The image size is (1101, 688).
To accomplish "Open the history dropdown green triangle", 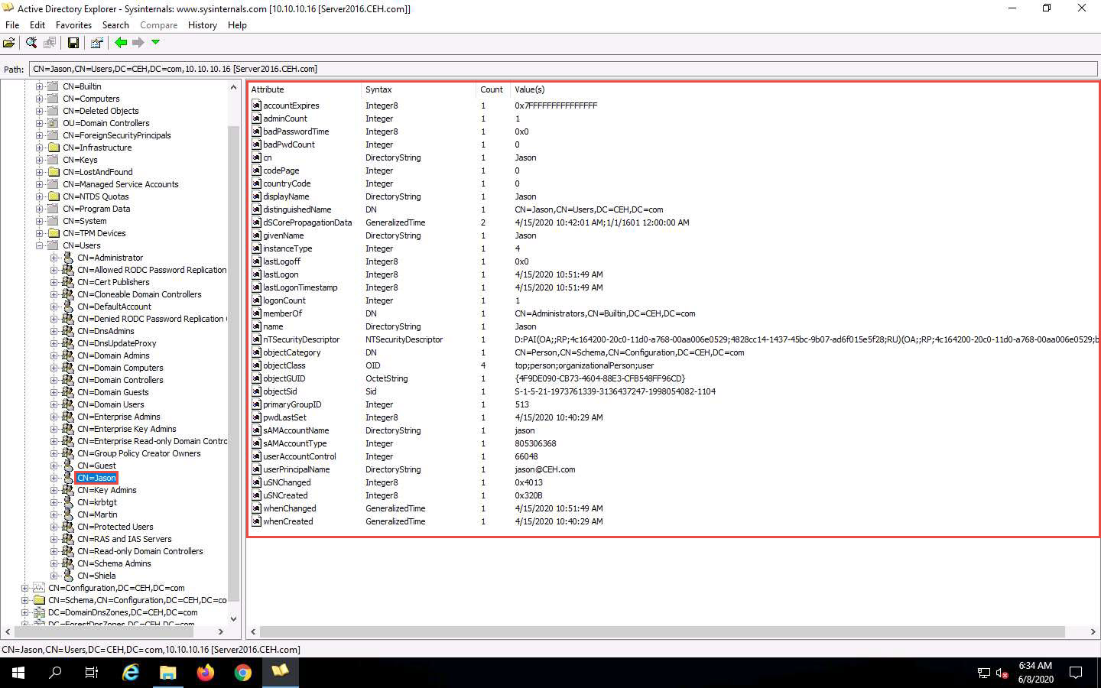I will 156,43.
